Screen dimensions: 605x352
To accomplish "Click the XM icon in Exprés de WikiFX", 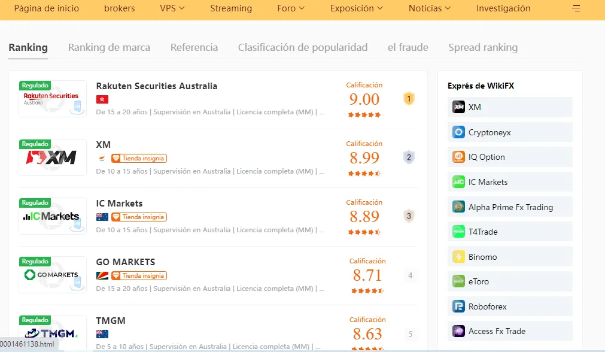I will pos(458,107).
